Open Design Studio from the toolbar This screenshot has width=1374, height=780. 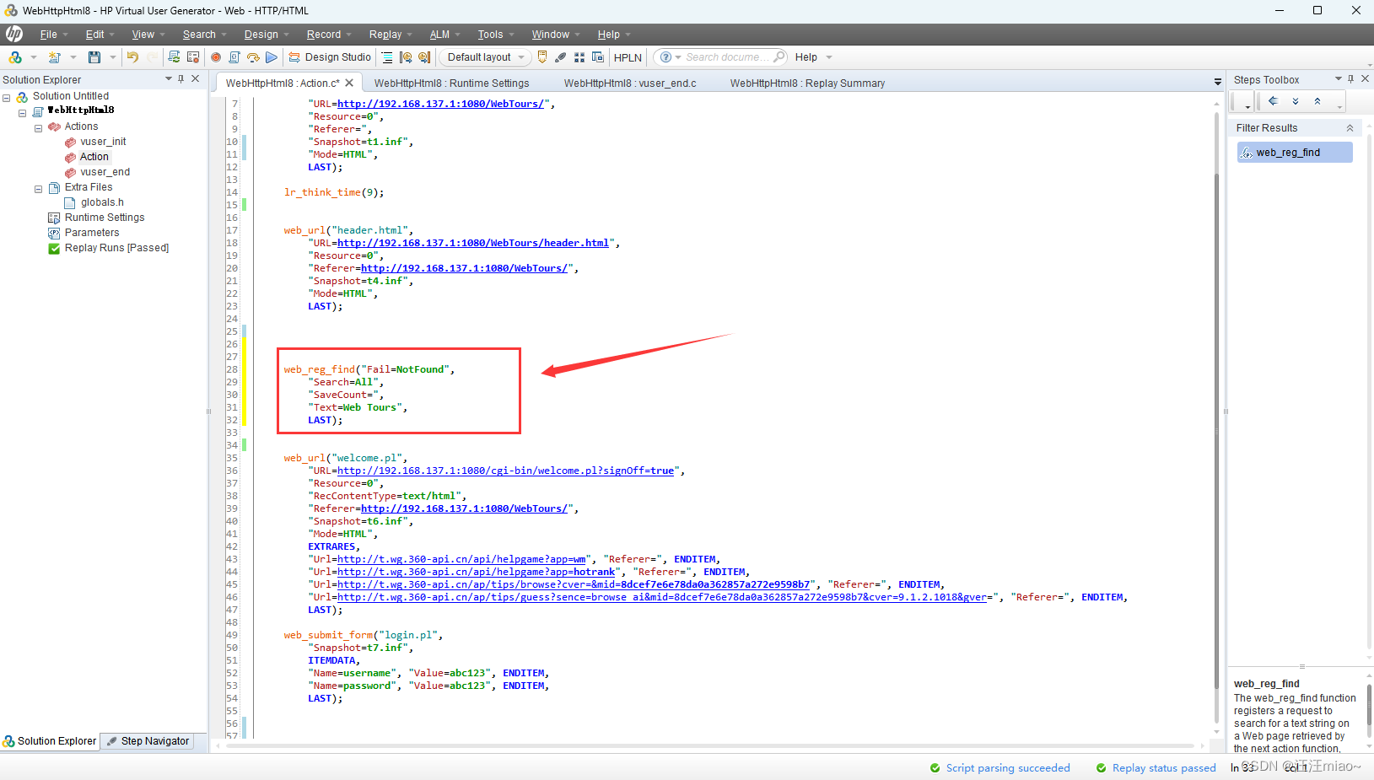[x=330, y=57]
